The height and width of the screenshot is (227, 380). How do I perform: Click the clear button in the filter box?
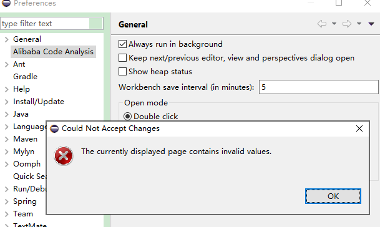[x=95, y=24]
